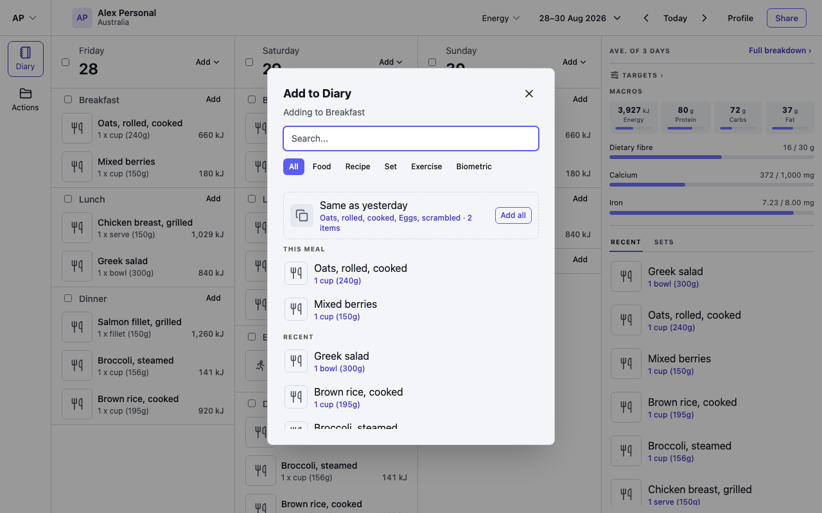Click the fork icon for Mixed berries in the dialog
Screen dimensions: 822x513
296,309
